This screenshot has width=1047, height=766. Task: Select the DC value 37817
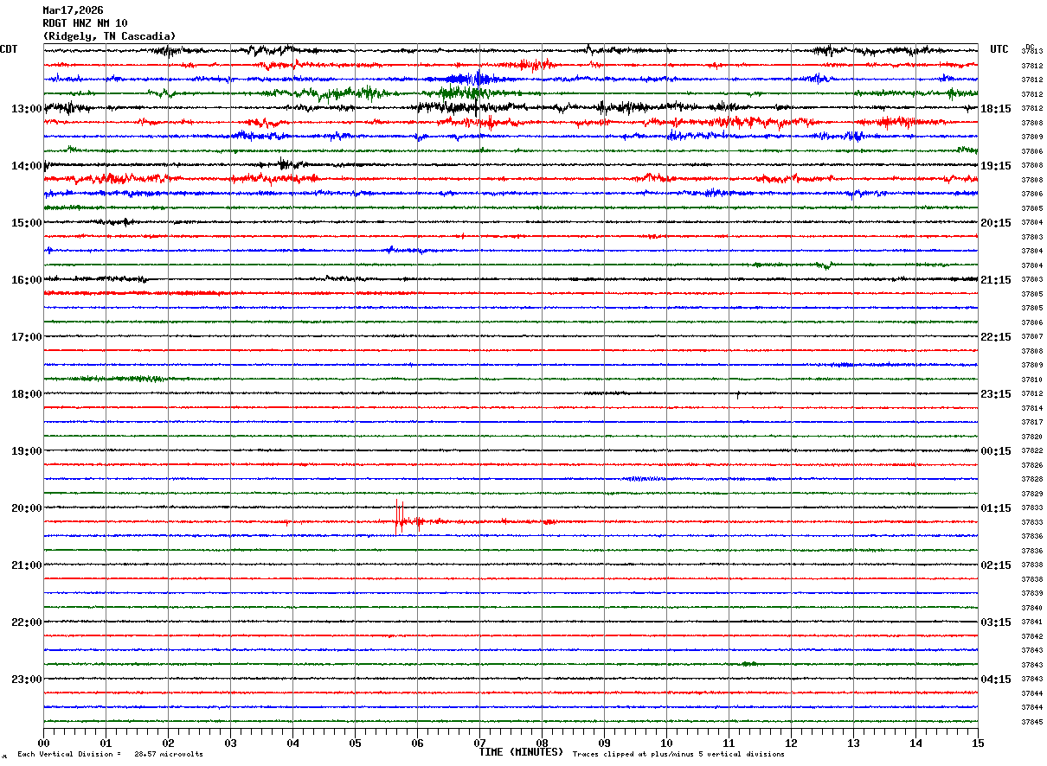pyautogui.click(x=1032, y=423)
